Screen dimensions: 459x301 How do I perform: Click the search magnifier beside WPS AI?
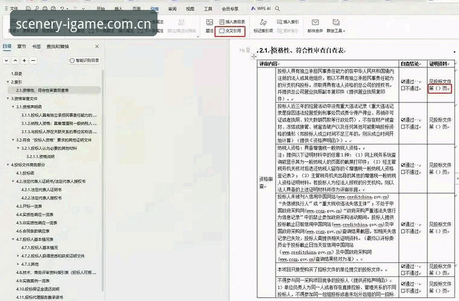(278, 9)
